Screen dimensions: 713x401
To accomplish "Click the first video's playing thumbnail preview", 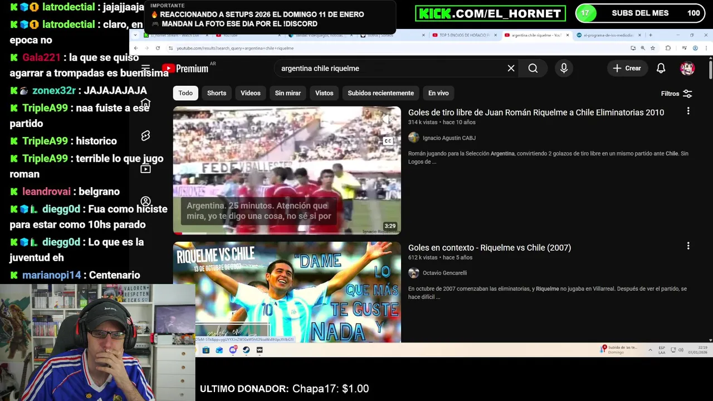I will tap(287, 170).
